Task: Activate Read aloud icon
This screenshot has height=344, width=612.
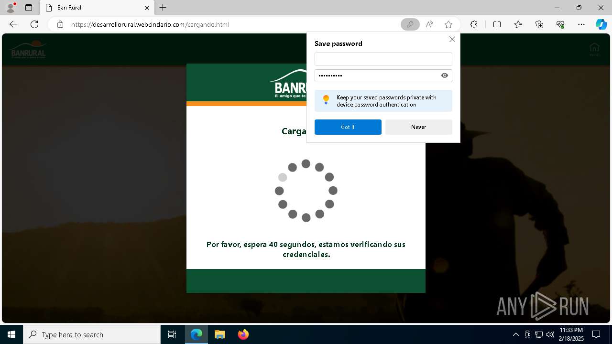Action: tap(429, 24)
